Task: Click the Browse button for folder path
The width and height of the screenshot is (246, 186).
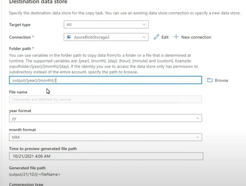Action: click(x=217, y=80)
